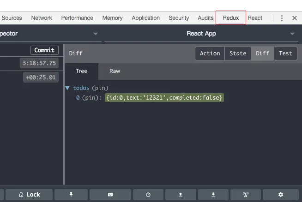Select the Diff view button
Image resolution: width=302 pixels, height=202 pixels.
[x=262, y=53]
